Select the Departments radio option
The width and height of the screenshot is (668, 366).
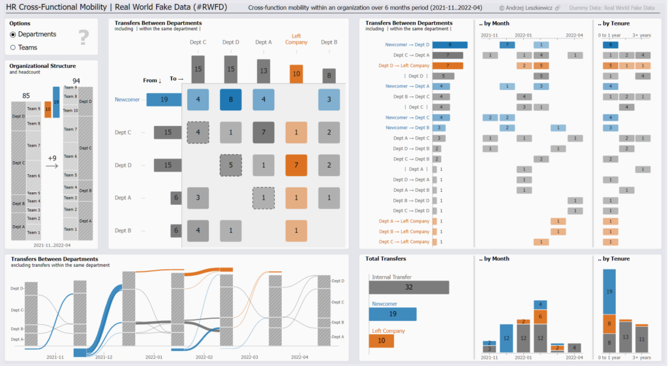14,34
